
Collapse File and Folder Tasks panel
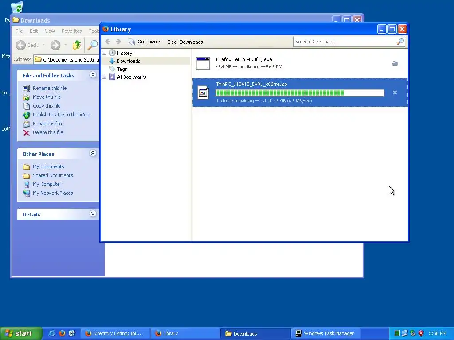(93, 75)
